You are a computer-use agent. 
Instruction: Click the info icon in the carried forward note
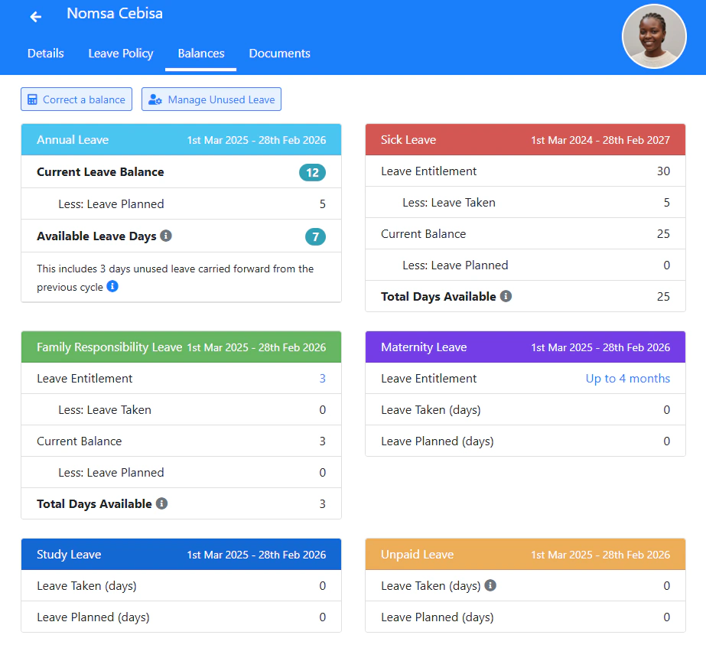(112, 287)
